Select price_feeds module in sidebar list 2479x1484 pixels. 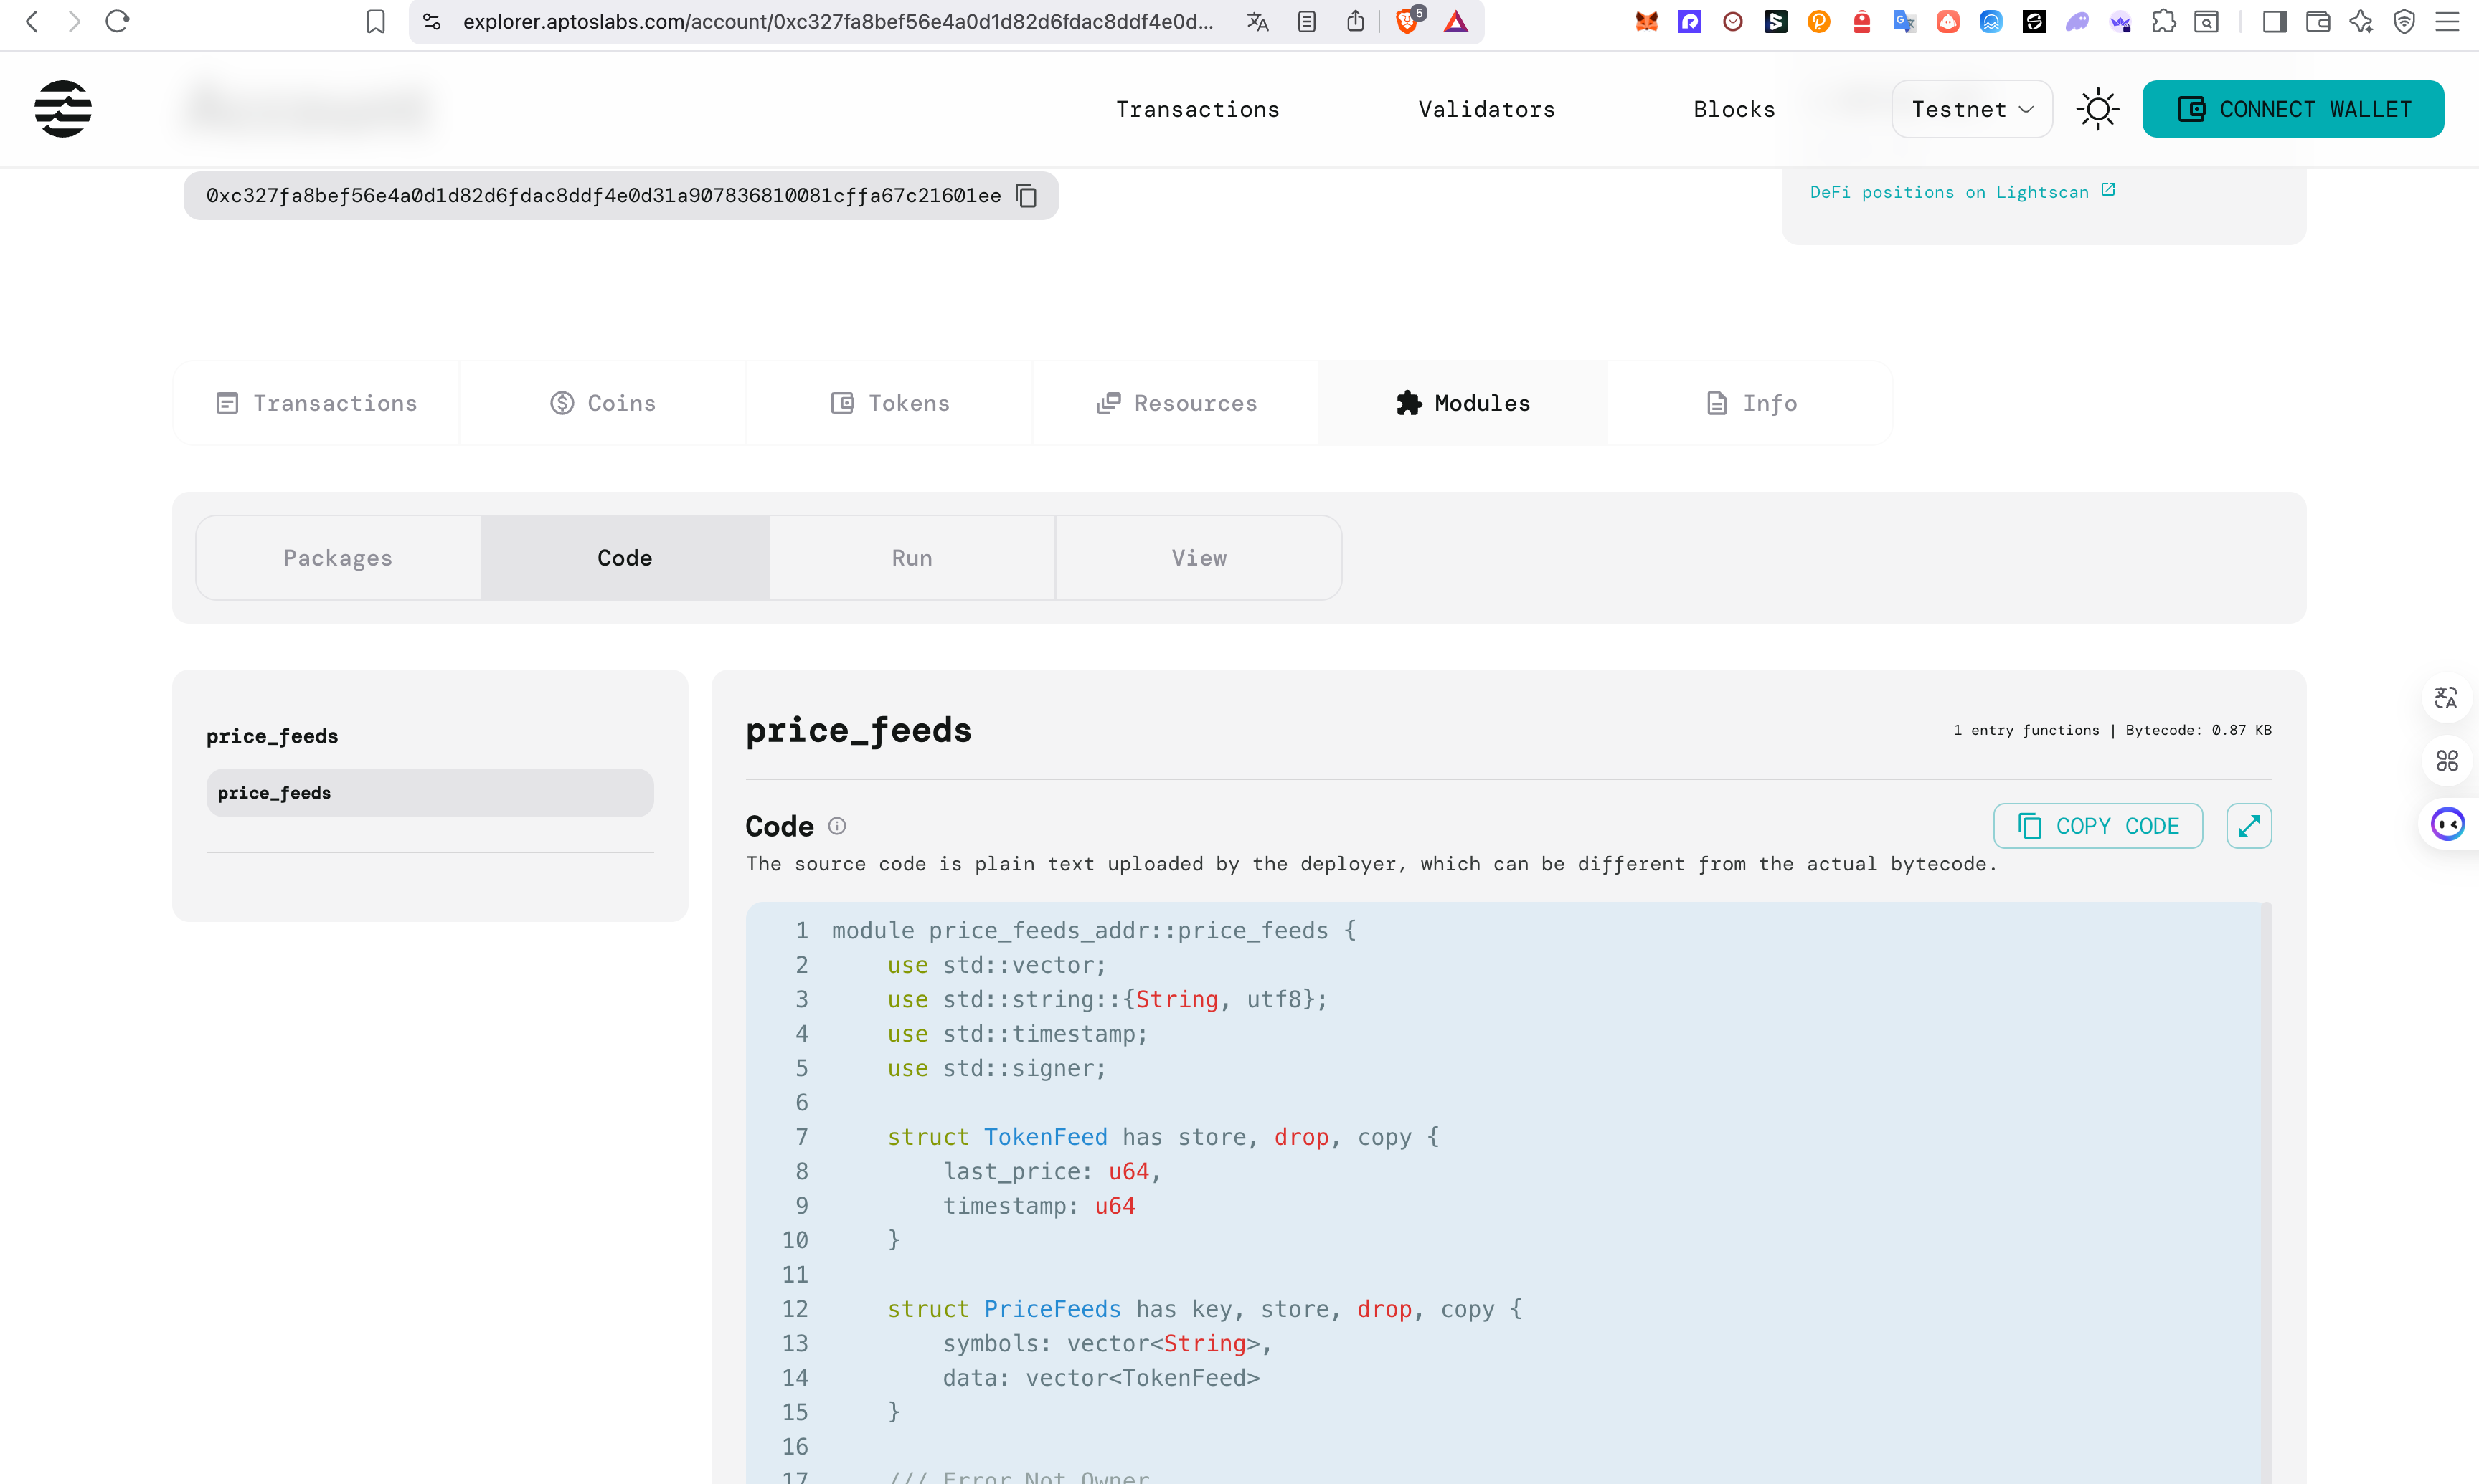tap(429, 793)
